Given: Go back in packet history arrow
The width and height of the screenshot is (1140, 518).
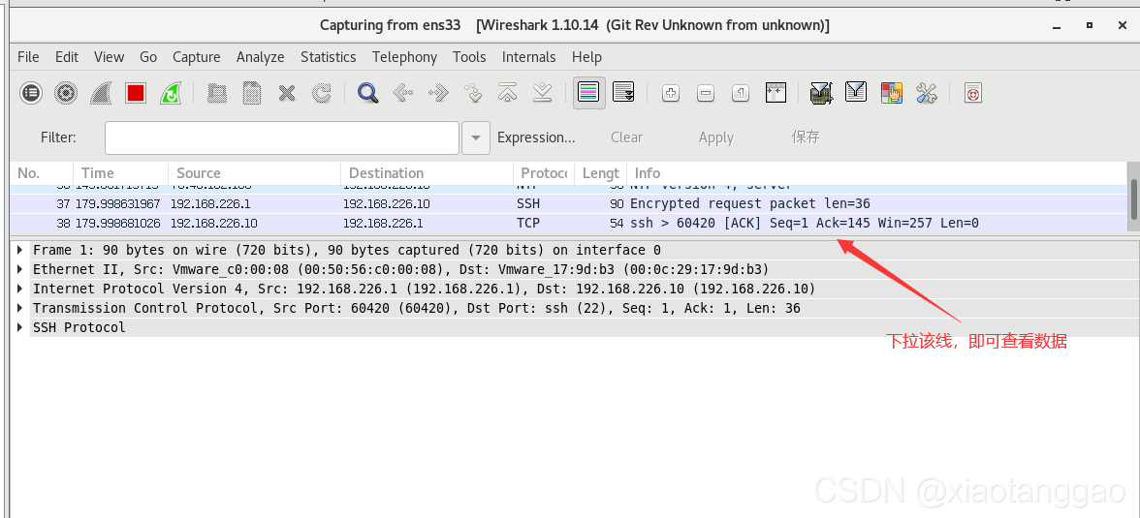Looking at the screenshot, I should tap(403, 93).
